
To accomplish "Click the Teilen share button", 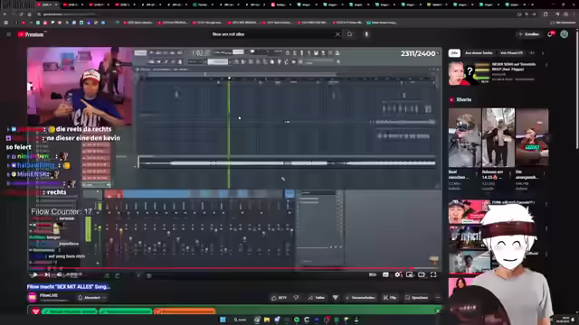I will point(317,298).
